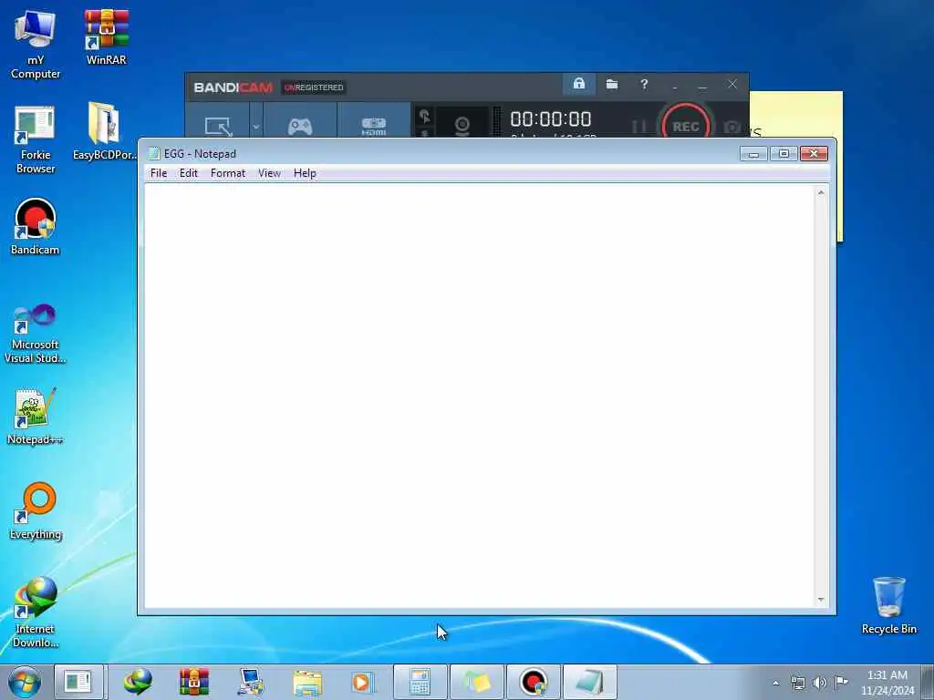
Task: Open the Help menu in Notepad
Action: tap(305, 173)
